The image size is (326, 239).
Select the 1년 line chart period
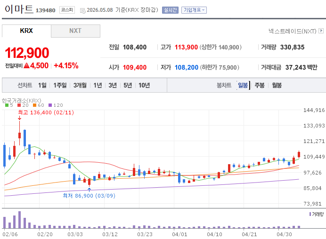point(98,85)
